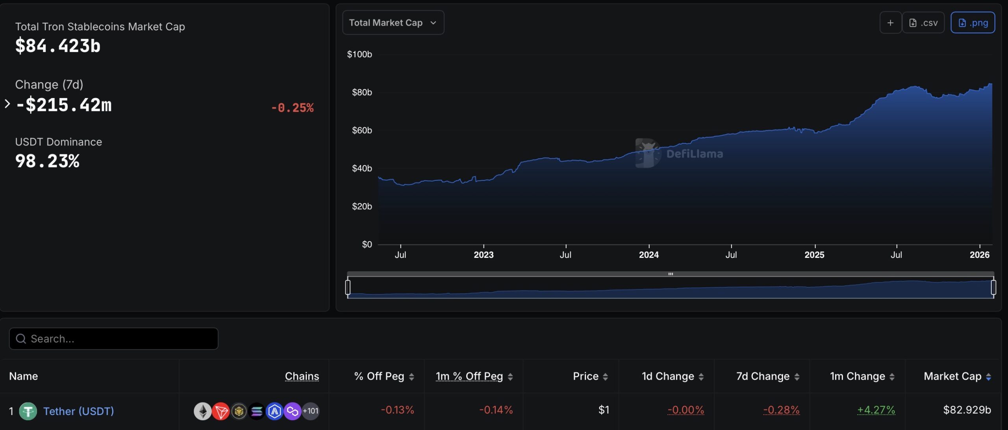The height and width of the screenshot is (430, 1008).
Task: Click the 1d Change sort chevron
Action: click(x=701, y=376)
